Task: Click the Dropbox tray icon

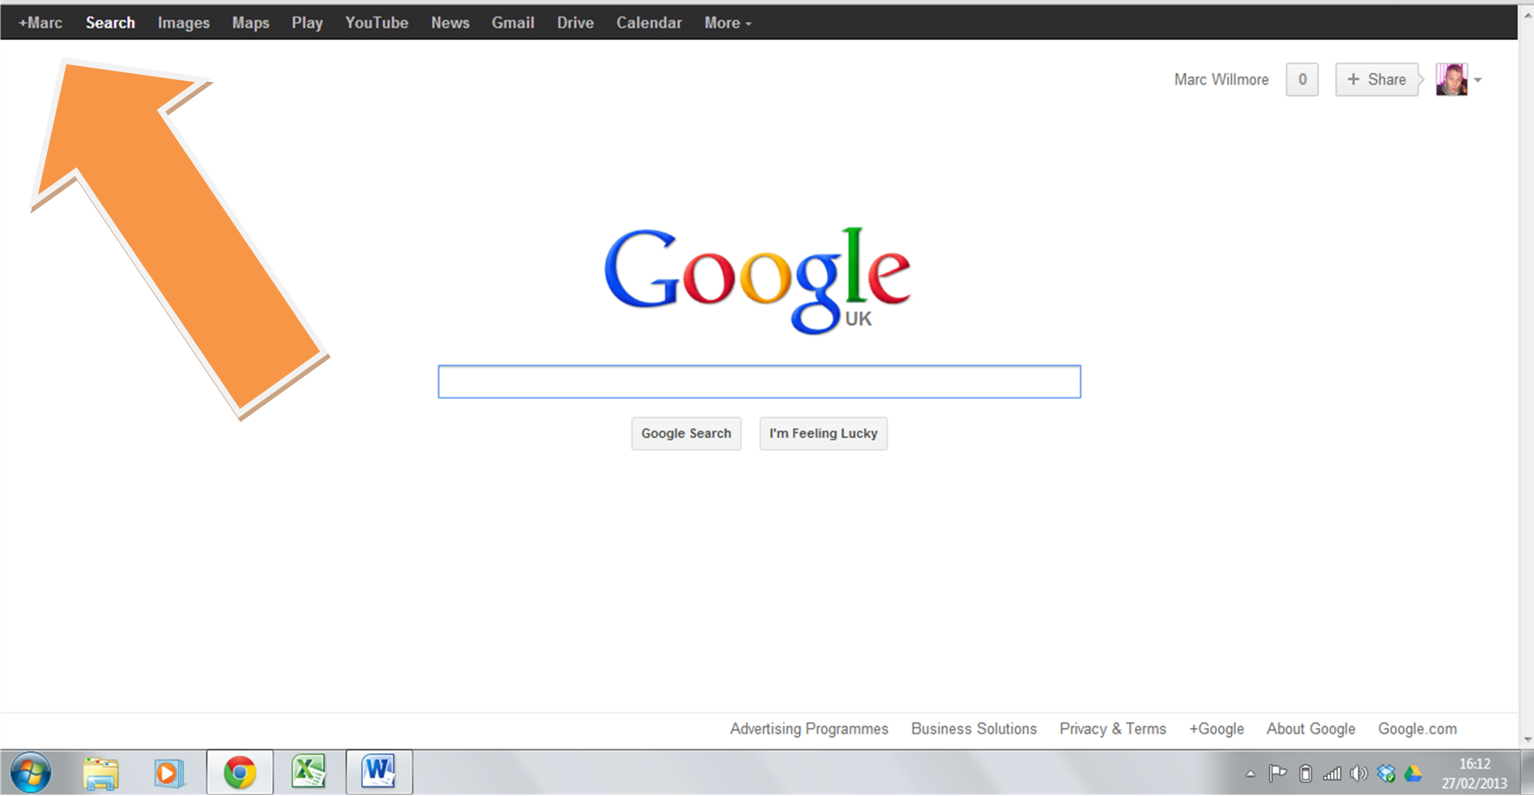Action: coord(1386,774)
